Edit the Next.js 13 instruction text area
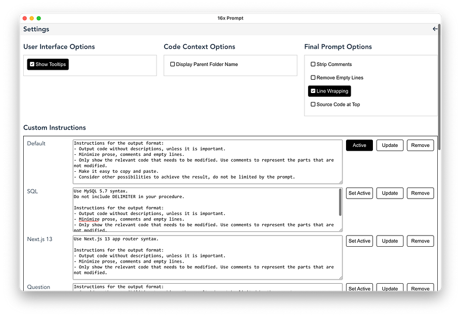The height and width of the screenshot is (317, 461). 208,257
